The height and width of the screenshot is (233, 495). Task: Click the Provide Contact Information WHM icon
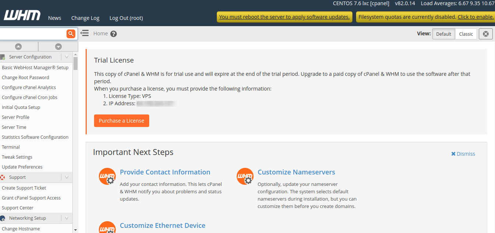pos(107,176)
